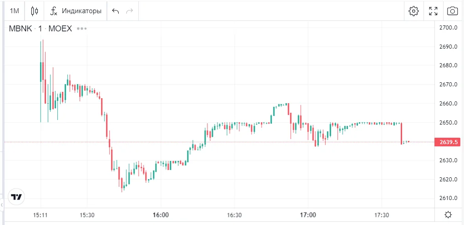This screenshot has height=225, width=464.
Task: Expand the three-dot legend options menu
Action: 81,29
